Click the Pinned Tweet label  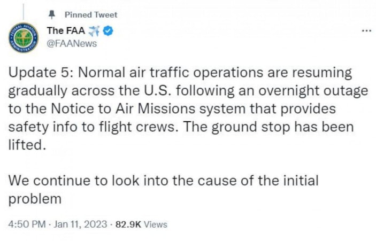(x=90, y=14)
